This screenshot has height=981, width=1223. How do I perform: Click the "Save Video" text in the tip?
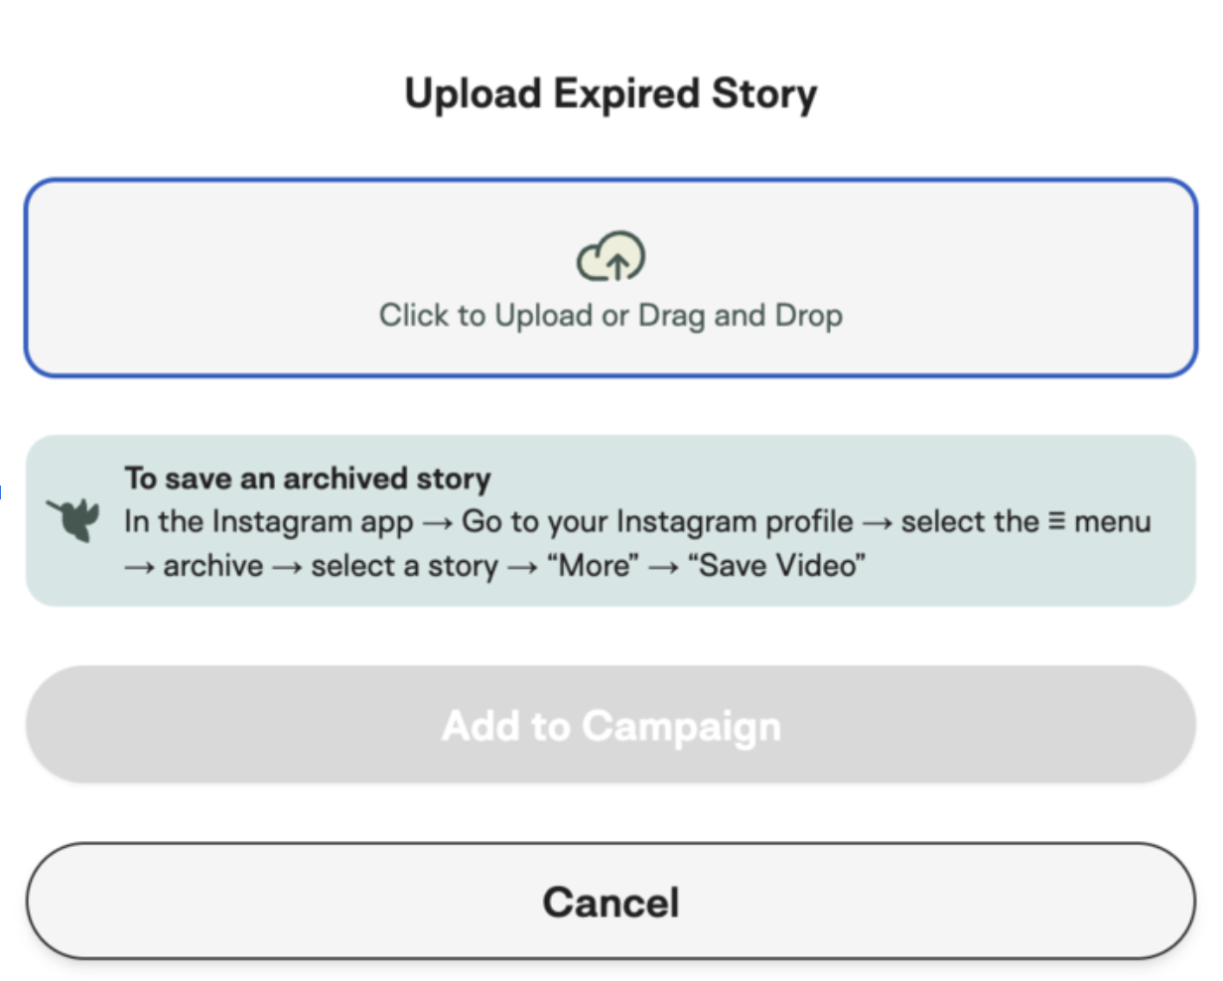(776, 566)
